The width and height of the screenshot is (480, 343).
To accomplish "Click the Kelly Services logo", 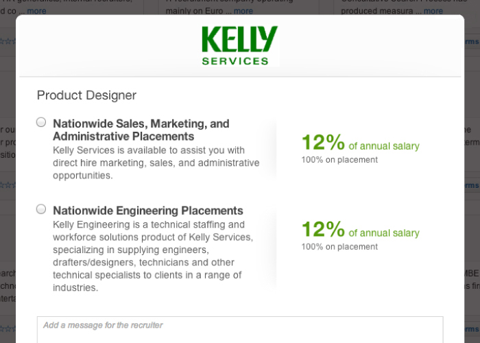I will (x=239, y=45).
